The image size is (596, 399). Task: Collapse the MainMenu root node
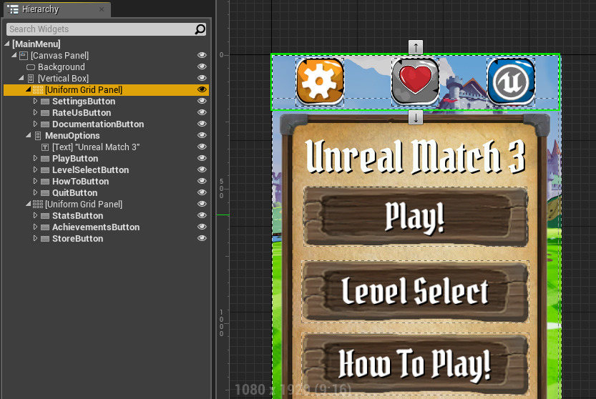pyautogui.click(x=7, y=44)
